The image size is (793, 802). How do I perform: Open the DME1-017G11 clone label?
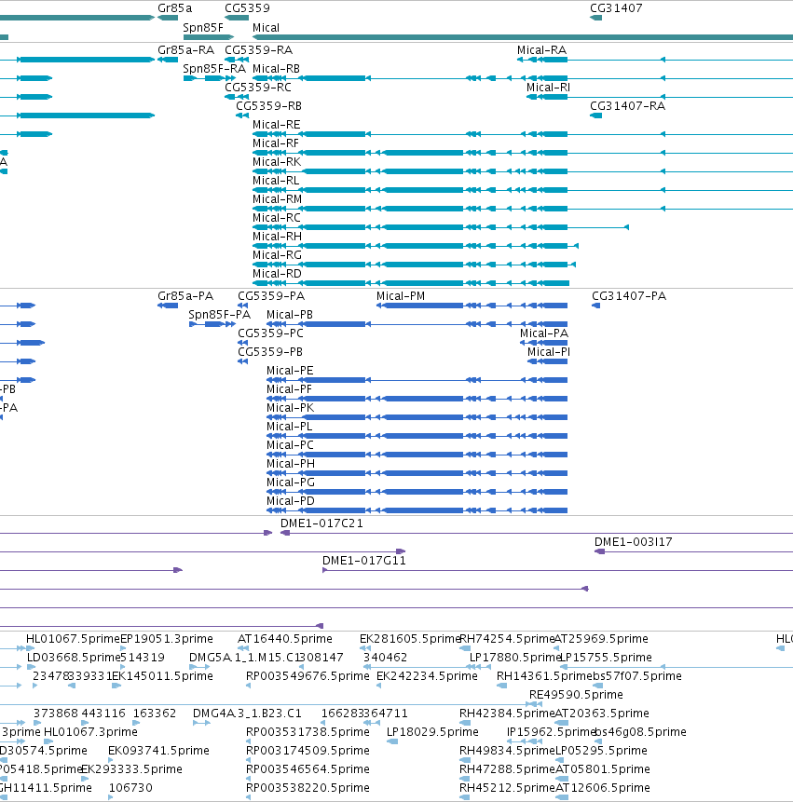point(364,561)
